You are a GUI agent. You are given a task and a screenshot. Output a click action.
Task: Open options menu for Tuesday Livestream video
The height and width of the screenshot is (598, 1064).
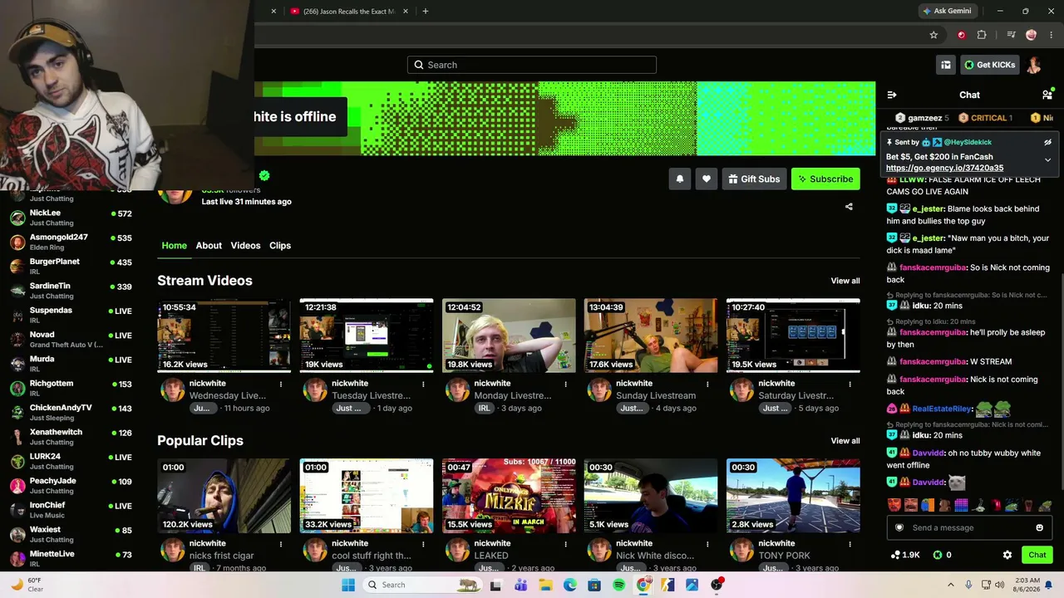423,384
